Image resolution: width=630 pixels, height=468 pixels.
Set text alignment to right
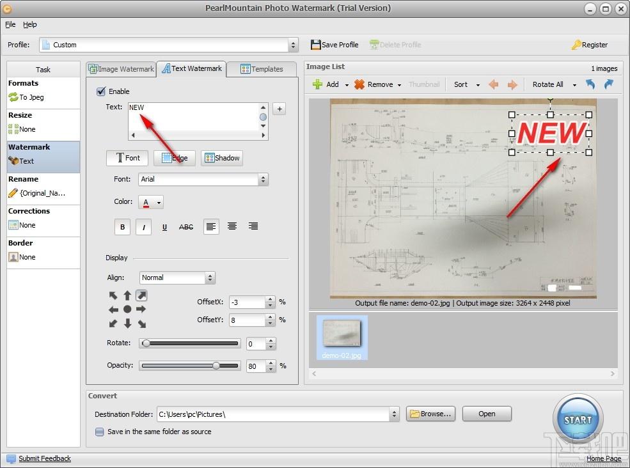[253, 226]
